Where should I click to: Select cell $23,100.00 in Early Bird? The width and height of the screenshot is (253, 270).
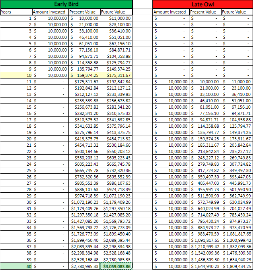116,25
